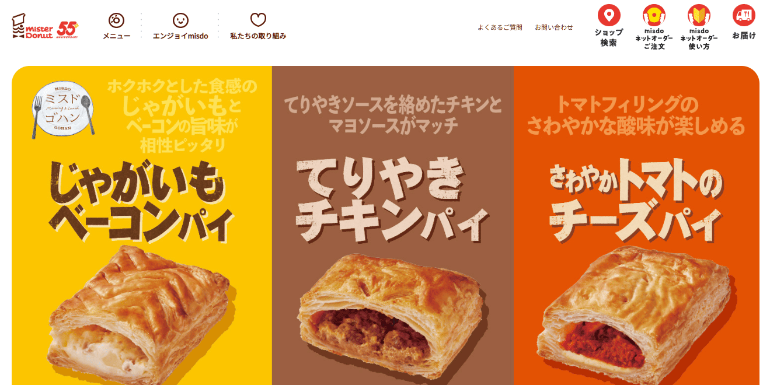770x385 pixels.
Task: Select the メニュー text label
Action: (116, 36)
